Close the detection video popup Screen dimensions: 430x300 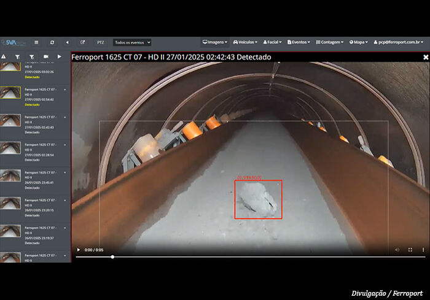tap(426, 57)
